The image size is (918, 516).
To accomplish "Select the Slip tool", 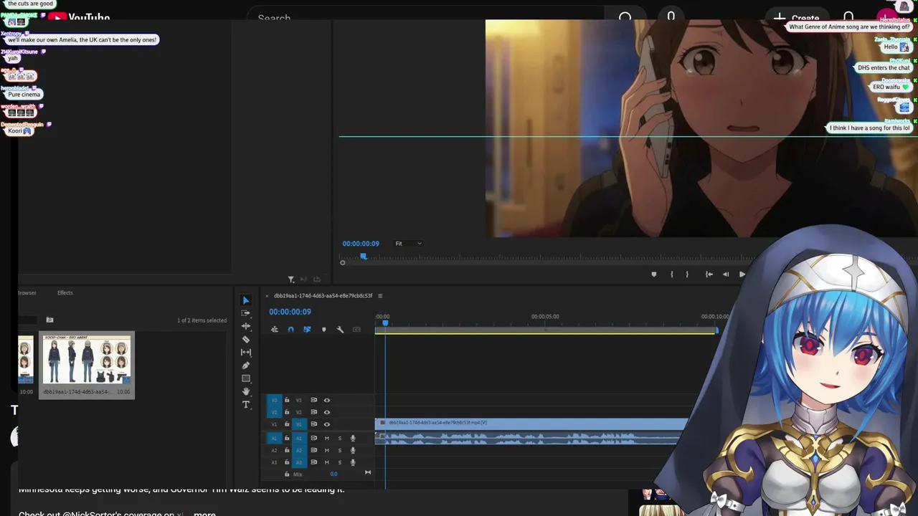I will (x=246, y=352).
